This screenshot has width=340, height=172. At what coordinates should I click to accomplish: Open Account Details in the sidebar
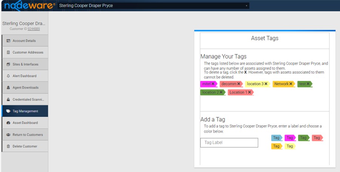click(x=25, y=41)
